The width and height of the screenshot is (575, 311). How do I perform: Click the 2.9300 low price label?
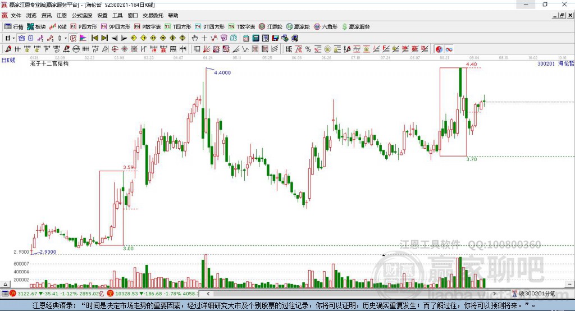(48, 252)
